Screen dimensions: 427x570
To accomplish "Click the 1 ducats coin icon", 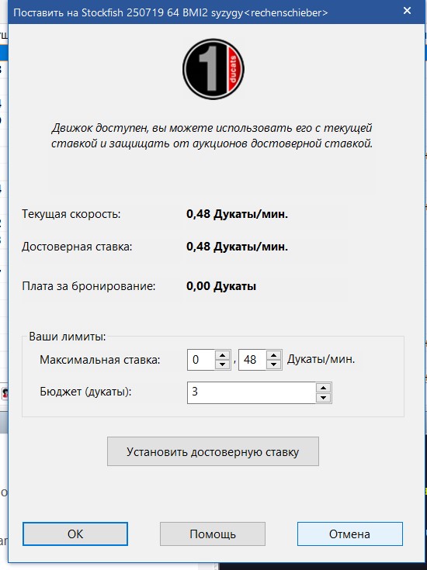I will point(213,69).
